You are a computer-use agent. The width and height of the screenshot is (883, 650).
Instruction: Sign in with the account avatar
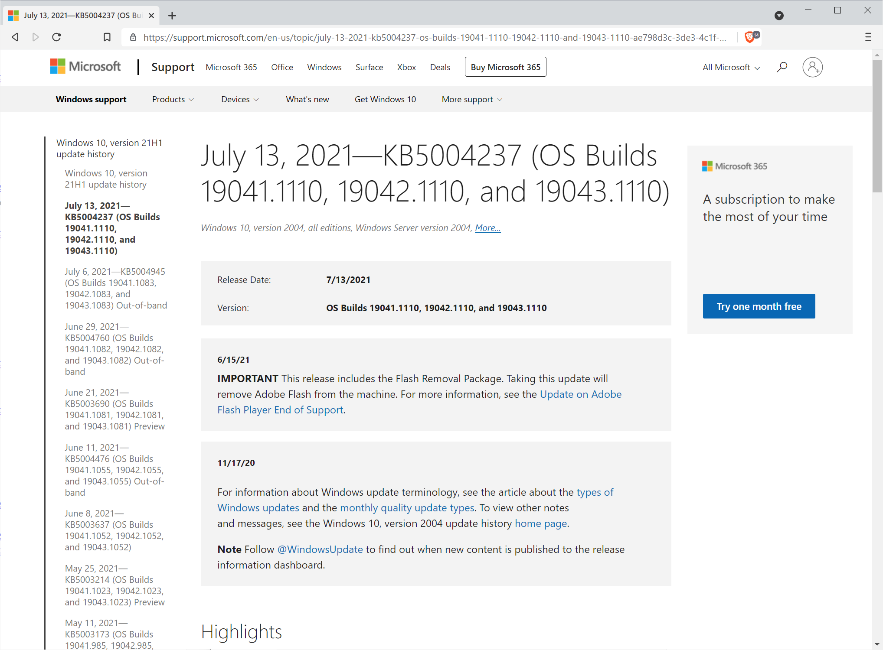(812, 67)
